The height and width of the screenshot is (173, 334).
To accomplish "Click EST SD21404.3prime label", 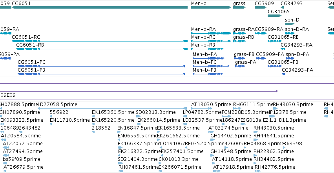I will 138,159.
